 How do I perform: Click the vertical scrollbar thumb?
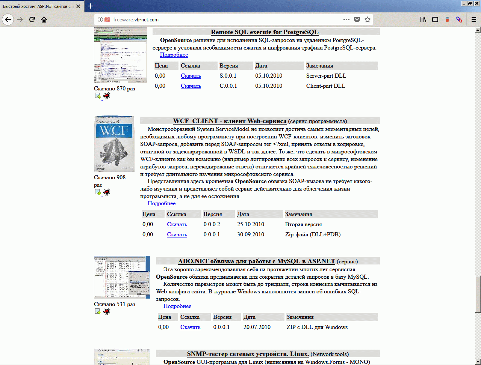tap(478, 294)
